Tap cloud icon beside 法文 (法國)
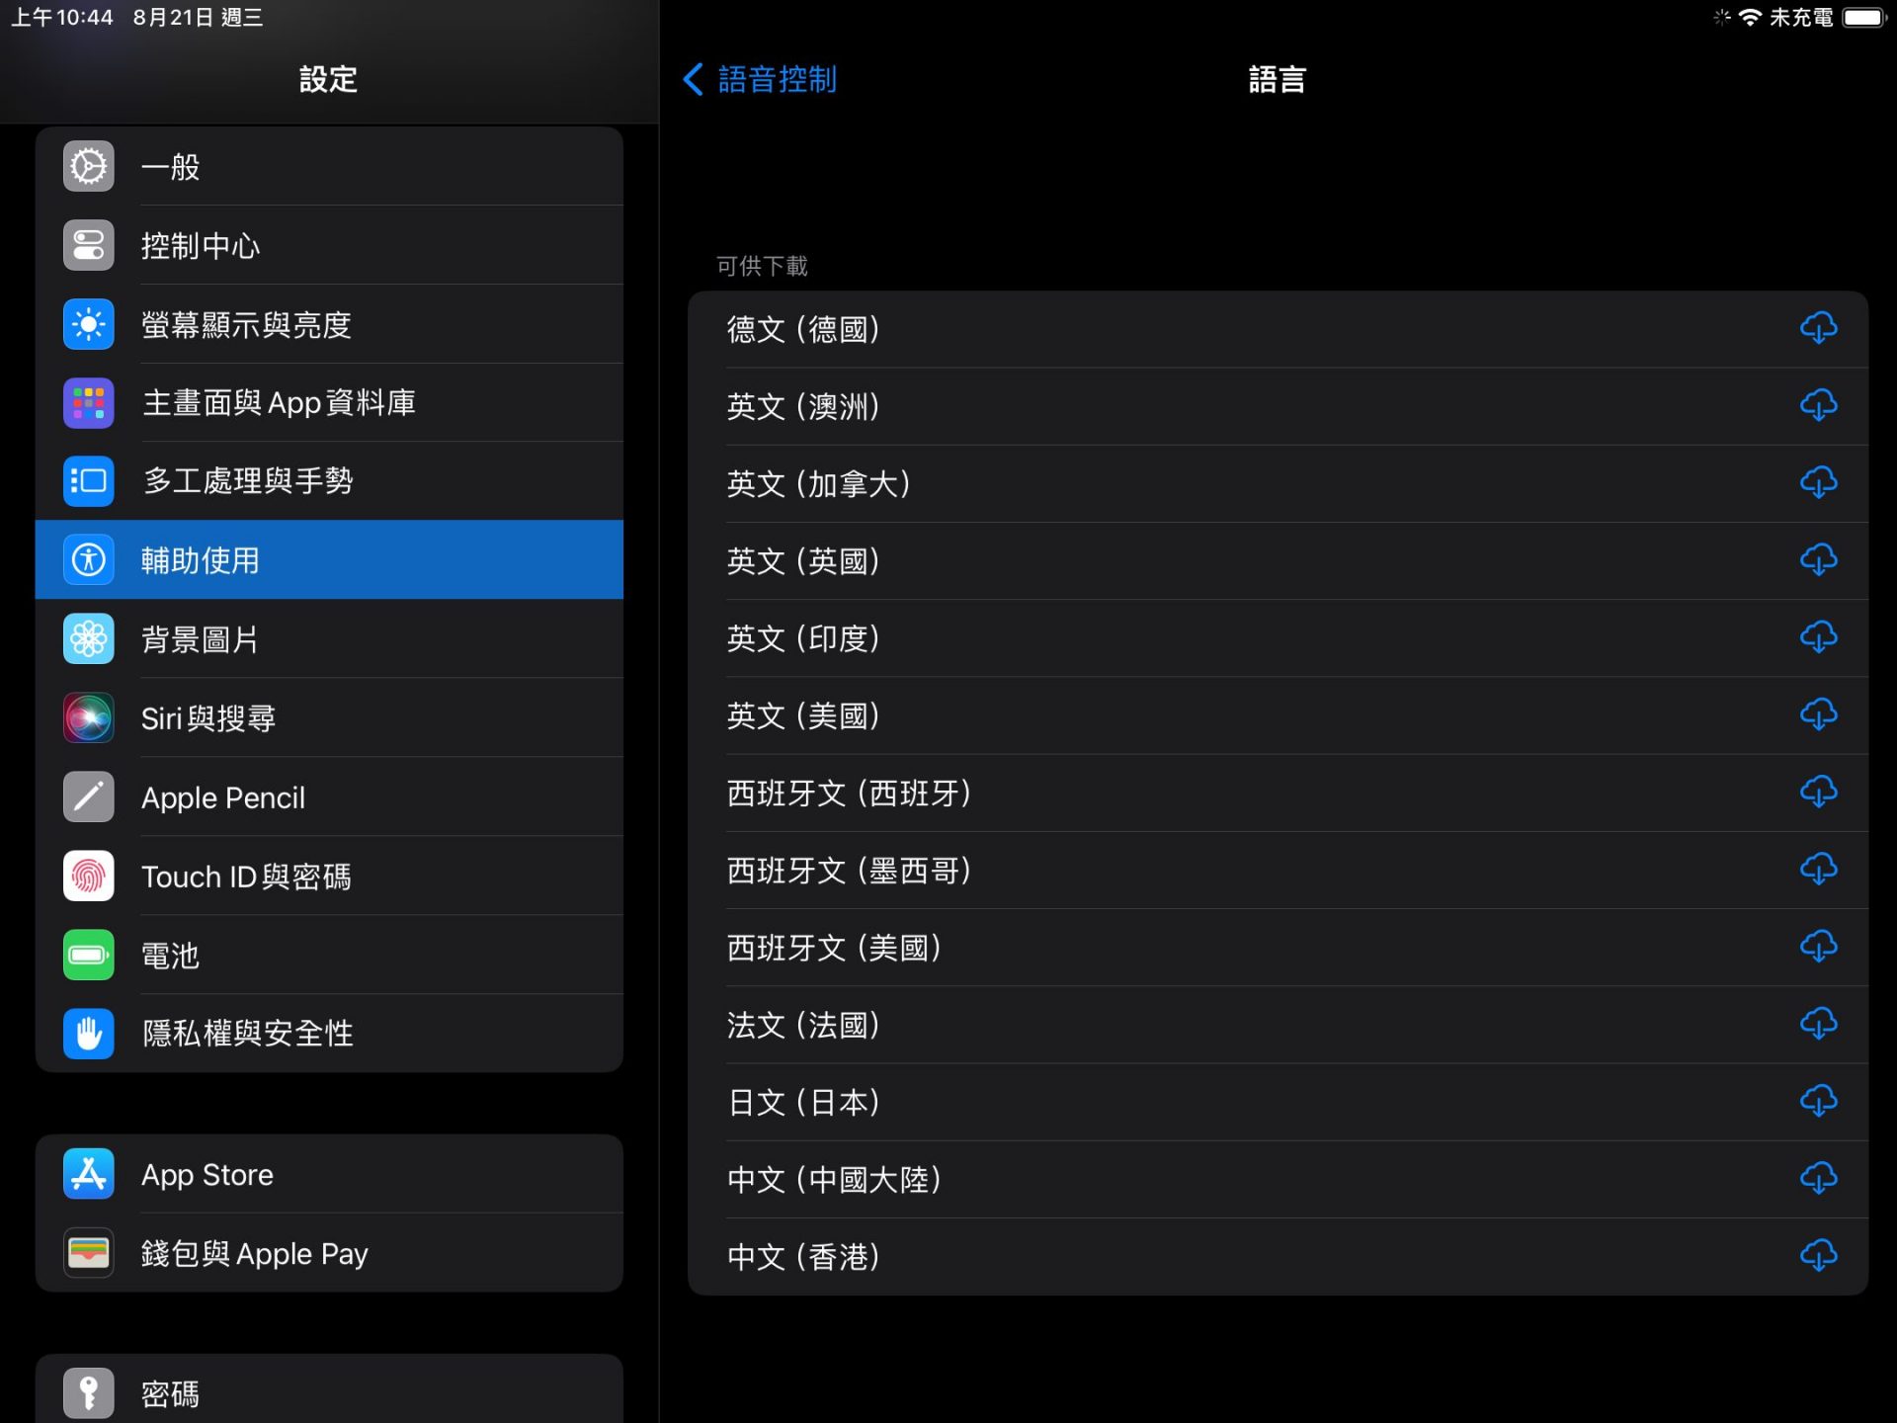This screenshot has width=1897, height=1423. pyautogui.click(x=1817, y=1024)
